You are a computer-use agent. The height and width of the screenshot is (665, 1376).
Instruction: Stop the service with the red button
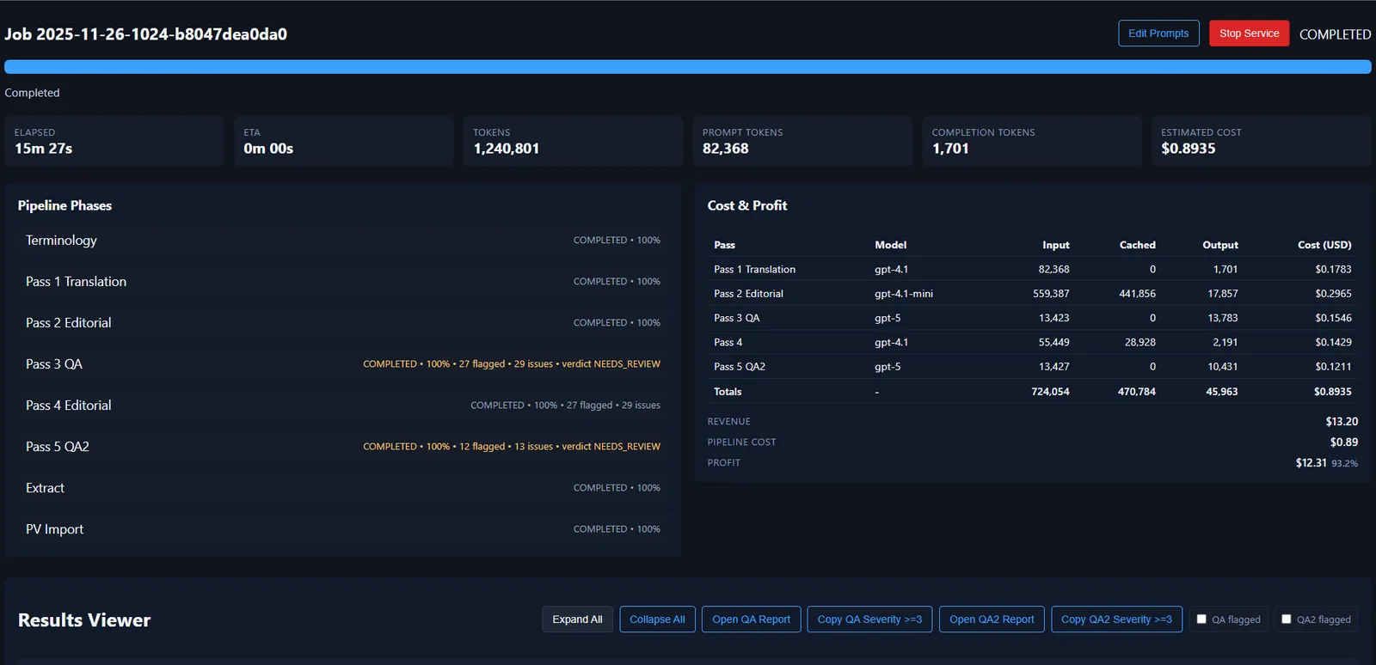click(1249, 34)
